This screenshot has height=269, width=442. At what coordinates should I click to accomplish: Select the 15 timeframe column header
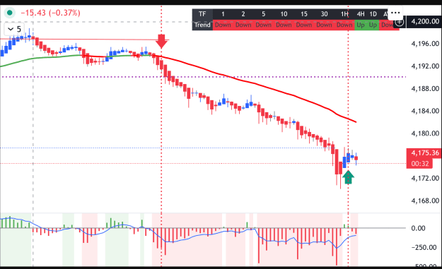tap(304, 14)
